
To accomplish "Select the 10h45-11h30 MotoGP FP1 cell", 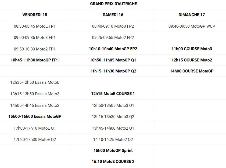I will tap(35, 60).
